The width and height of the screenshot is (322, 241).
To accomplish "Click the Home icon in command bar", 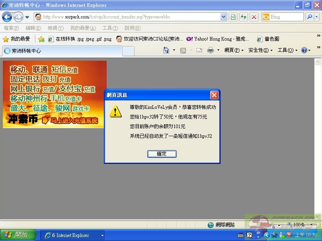I will tap(166, 50).
